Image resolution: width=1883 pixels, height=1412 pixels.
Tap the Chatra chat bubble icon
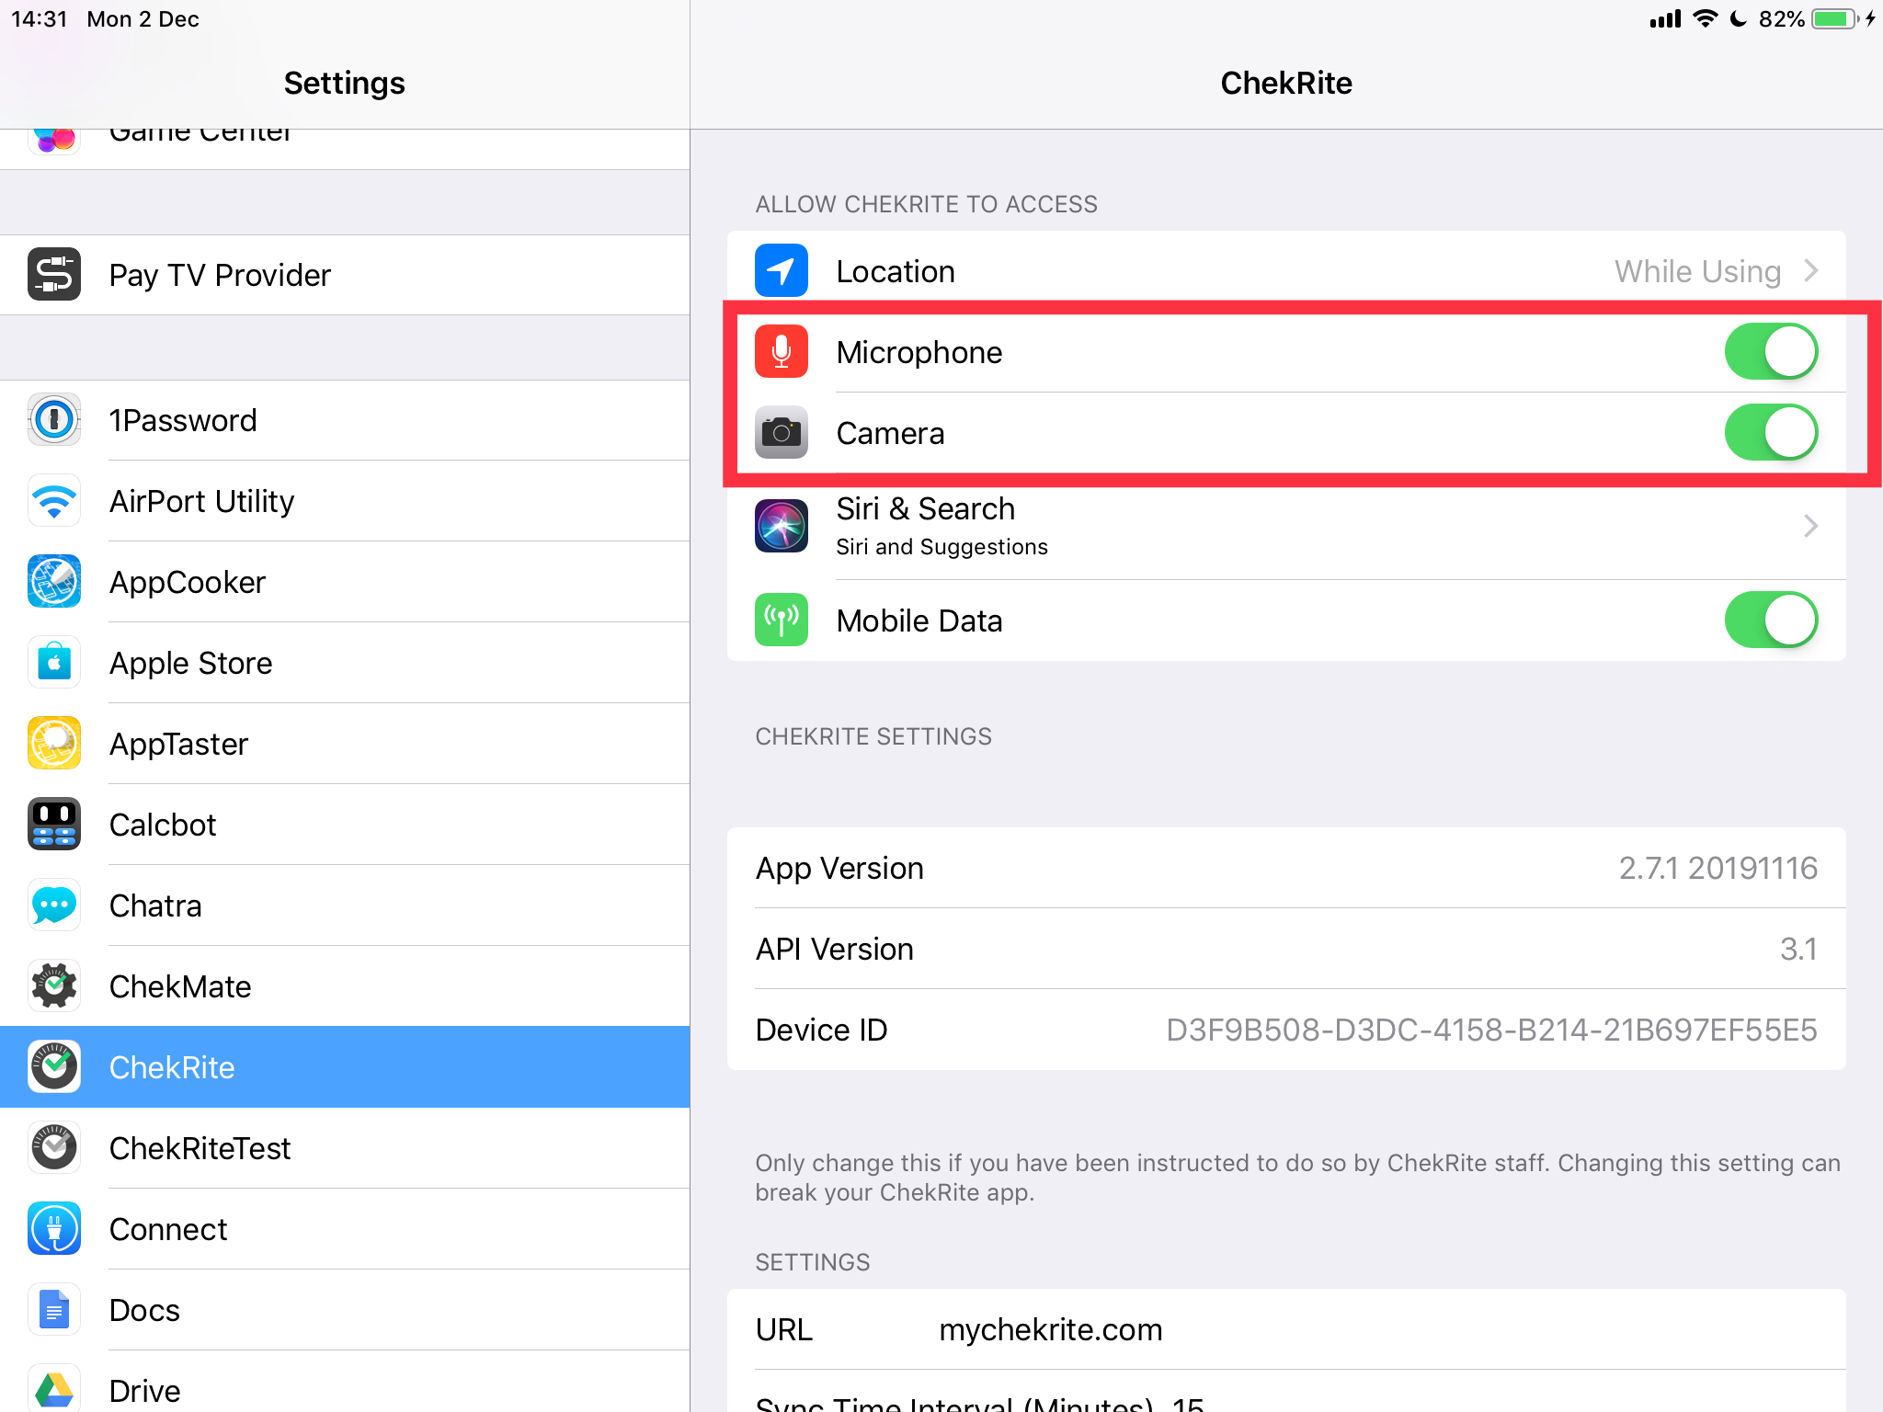(x=54, y=905)
